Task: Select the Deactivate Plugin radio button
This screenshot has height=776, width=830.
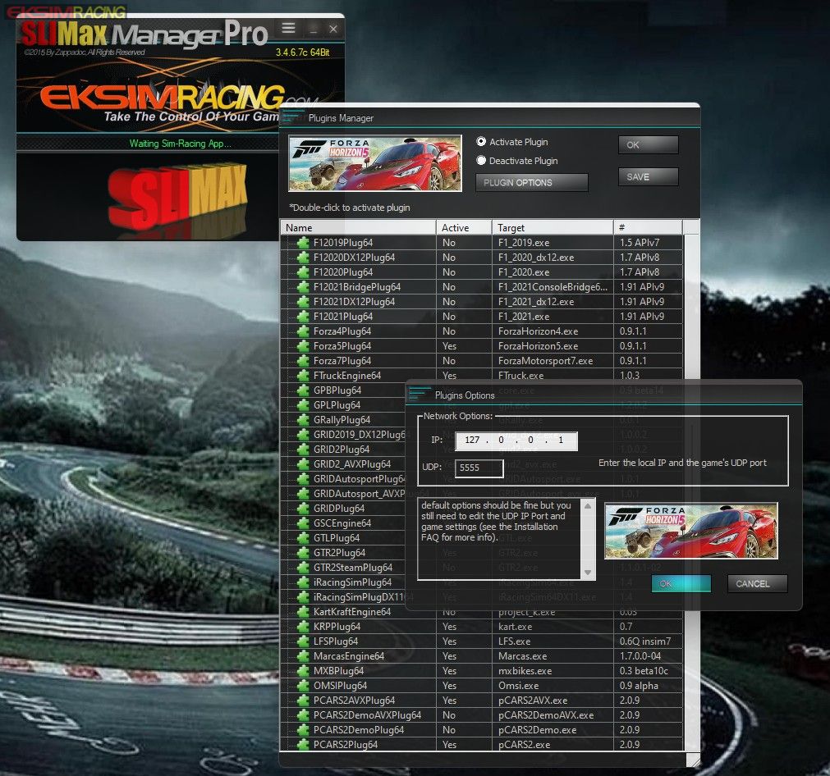Action: point(481,160)
